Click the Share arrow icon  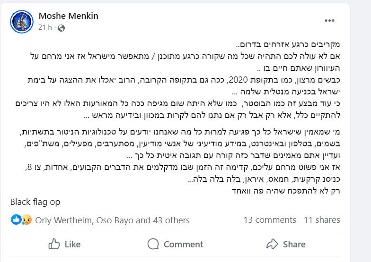click(272, 244)
